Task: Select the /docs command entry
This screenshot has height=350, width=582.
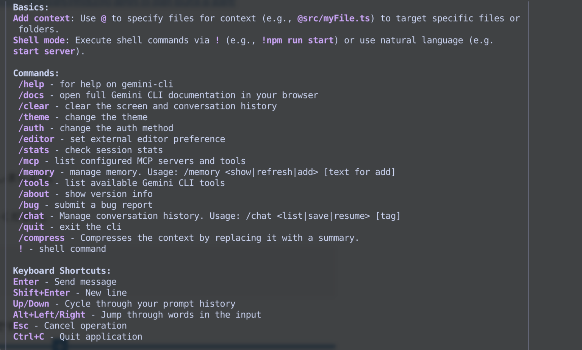Action: [31, 95]
